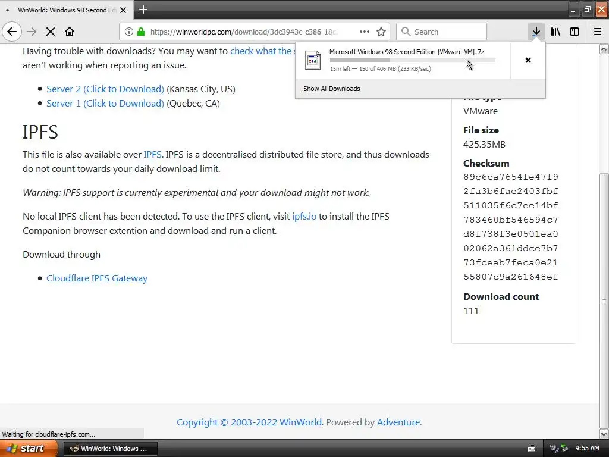Cancel the Windows 98 download
This screenshot has width=609, height=457.
click(528, 60)
